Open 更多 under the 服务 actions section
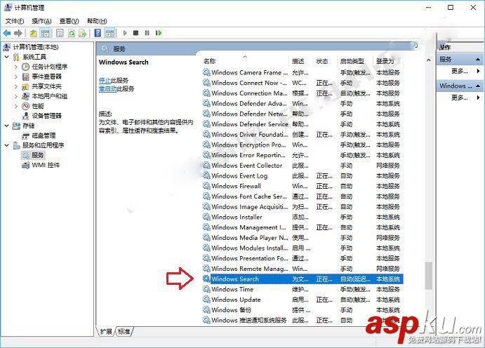This screenshot has height=348, width=485. [x=460, y=71]
